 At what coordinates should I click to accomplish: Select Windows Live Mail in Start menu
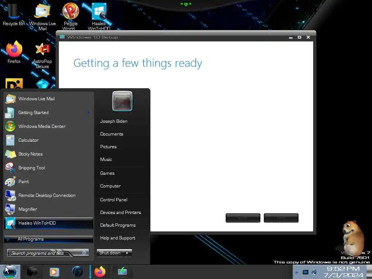[x=49, y=99]
